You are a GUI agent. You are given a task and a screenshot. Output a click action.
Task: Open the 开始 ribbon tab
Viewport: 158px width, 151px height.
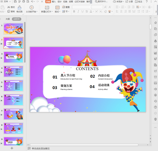48,2
